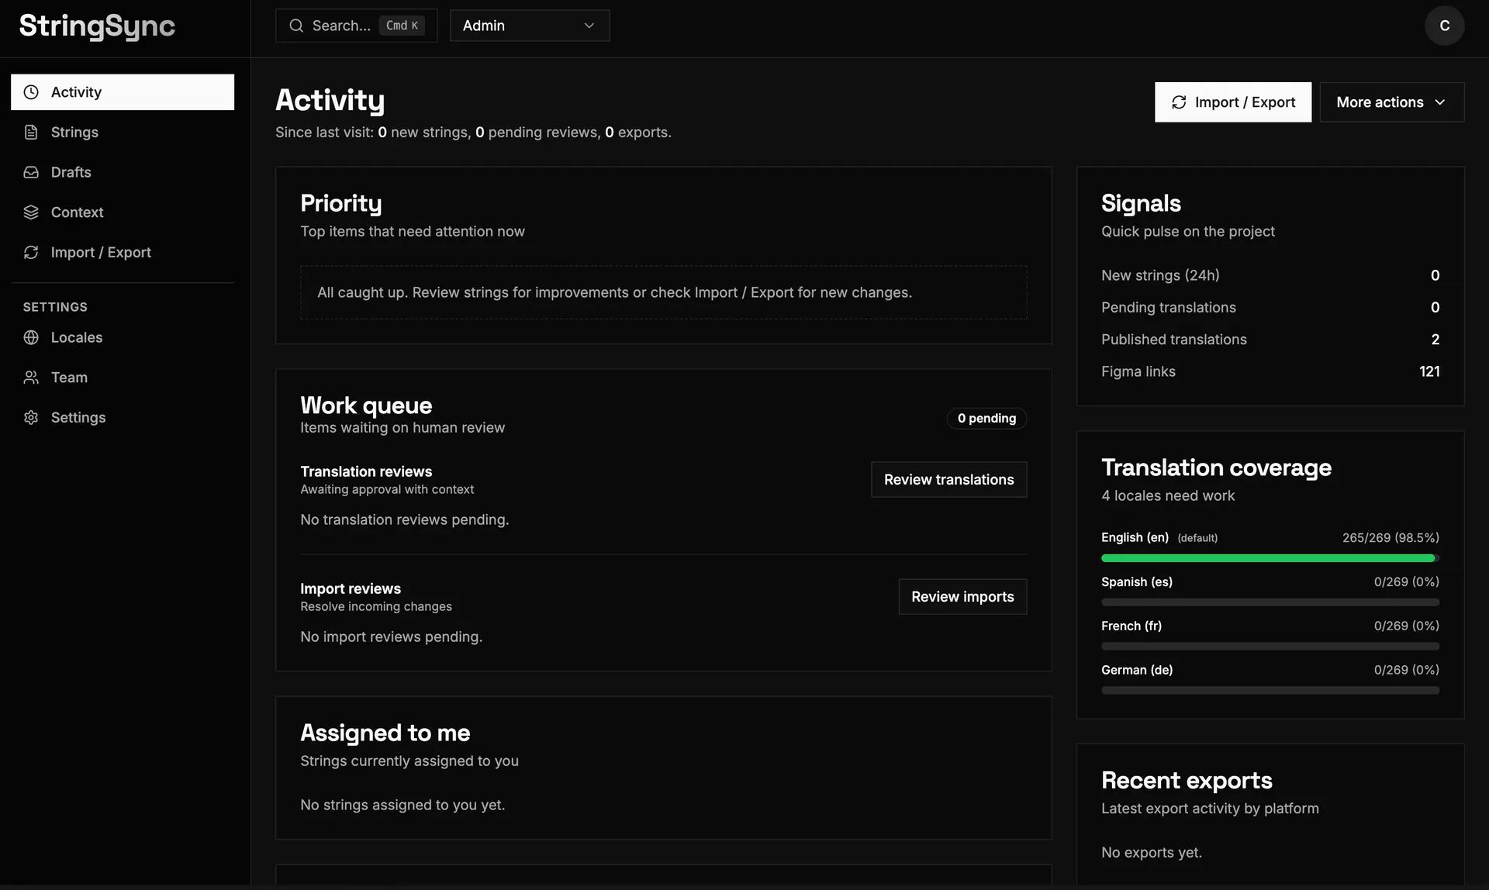
Task: Click 'No exports yet.' text
Action: tap(1151, 853)
